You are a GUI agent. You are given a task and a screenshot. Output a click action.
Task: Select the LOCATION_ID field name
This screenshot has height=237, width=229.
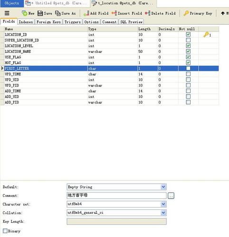[x=16, y=35]
